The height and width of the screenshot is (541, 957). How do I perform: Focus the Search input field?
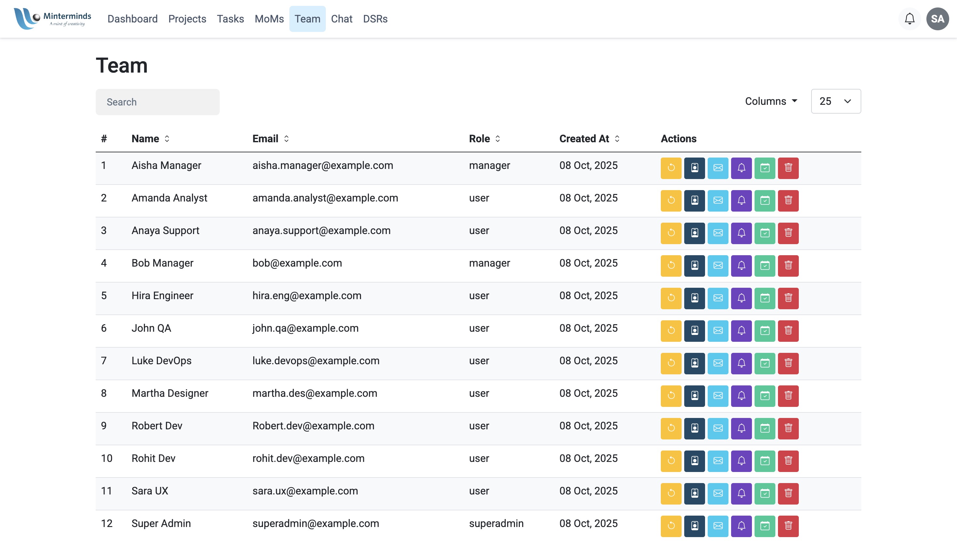pyautogui.click(x=158, y=102)
